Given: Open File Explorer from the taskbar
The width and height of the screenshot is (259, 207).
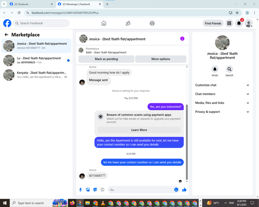Looking at the screenshot, I should point(88,203).
